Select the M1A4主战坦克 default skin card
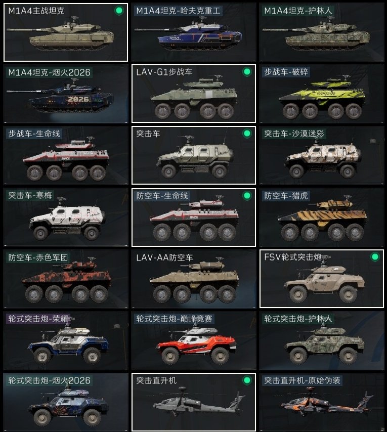The height and width of the screenshot is (432, 387). tap(66, 32)
